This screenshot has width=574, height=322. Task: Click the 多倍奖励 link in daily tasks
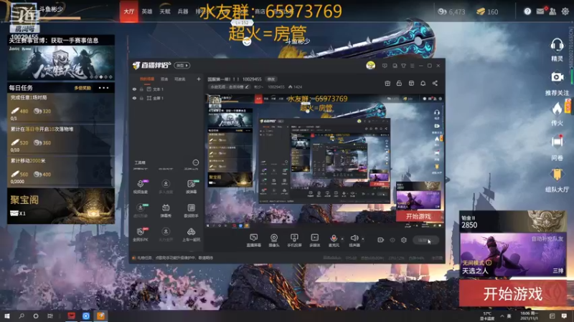click(x=83, y=88)
